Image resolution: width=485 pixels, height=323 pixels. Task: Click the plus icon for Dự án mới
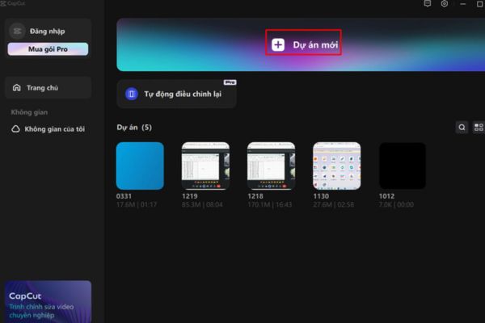point(277,45)
